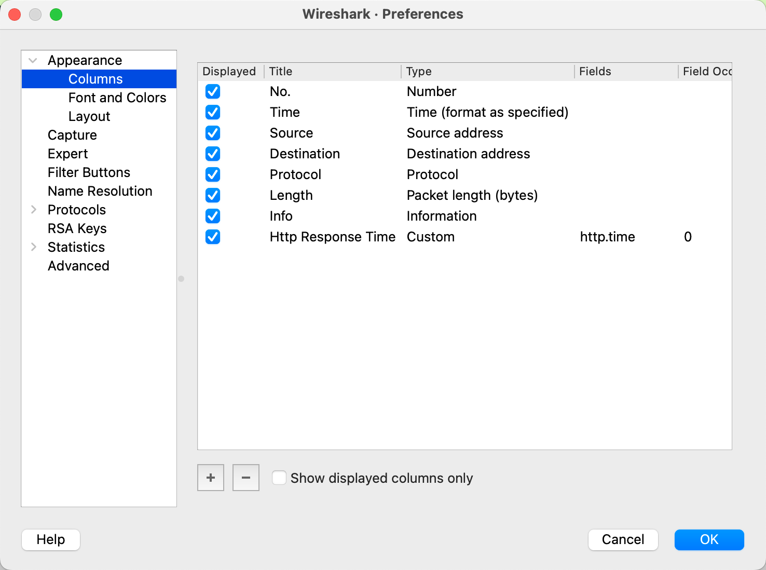
Task: Click the plus button to add a column
Action: (x=211, y=478)
